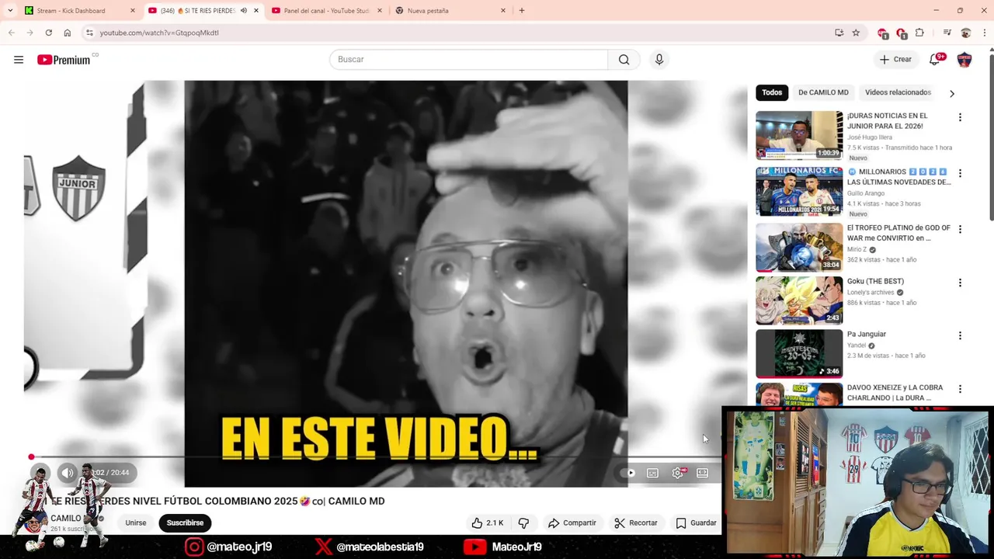This screenshot has width=994, height=559.
Task: Open the media controls icon in the toolbar
Action: click(x=947, y=33)
